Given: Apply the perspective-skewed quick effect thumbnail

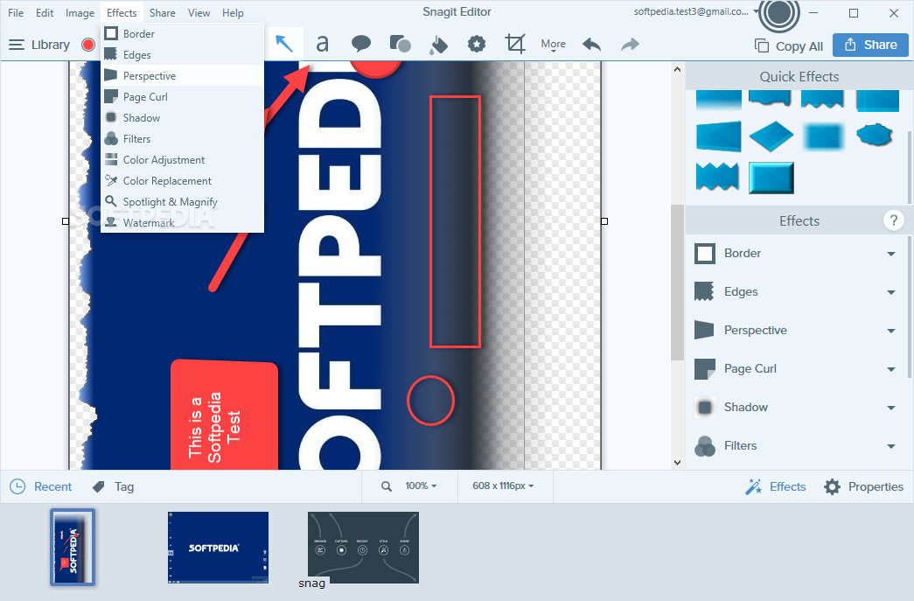Looking at the screenshot, I should click(x=719, y=136).
